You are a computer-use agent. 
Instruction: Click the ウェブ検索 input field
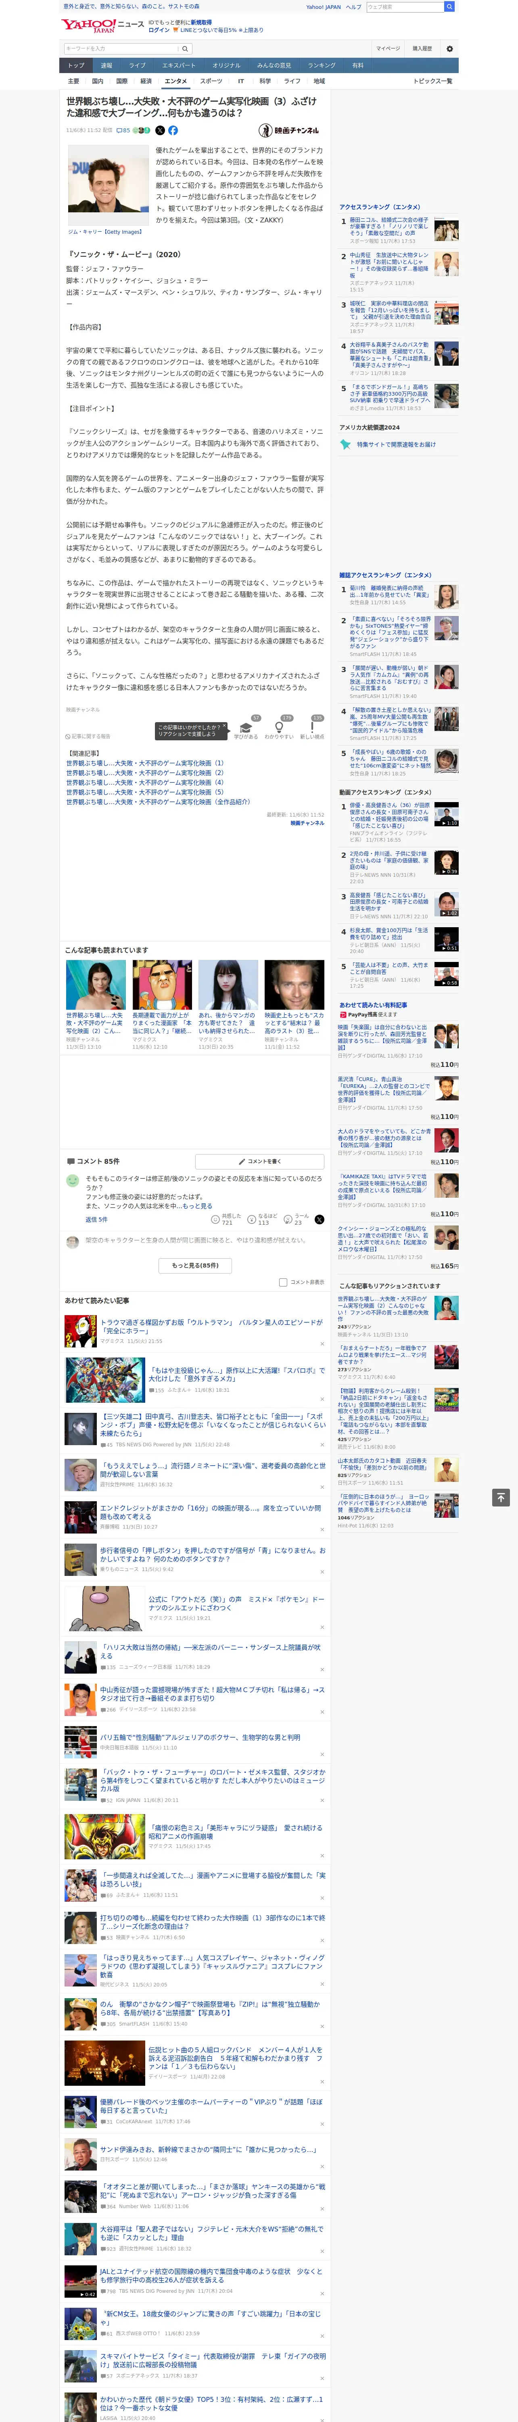tap(405, 6)
